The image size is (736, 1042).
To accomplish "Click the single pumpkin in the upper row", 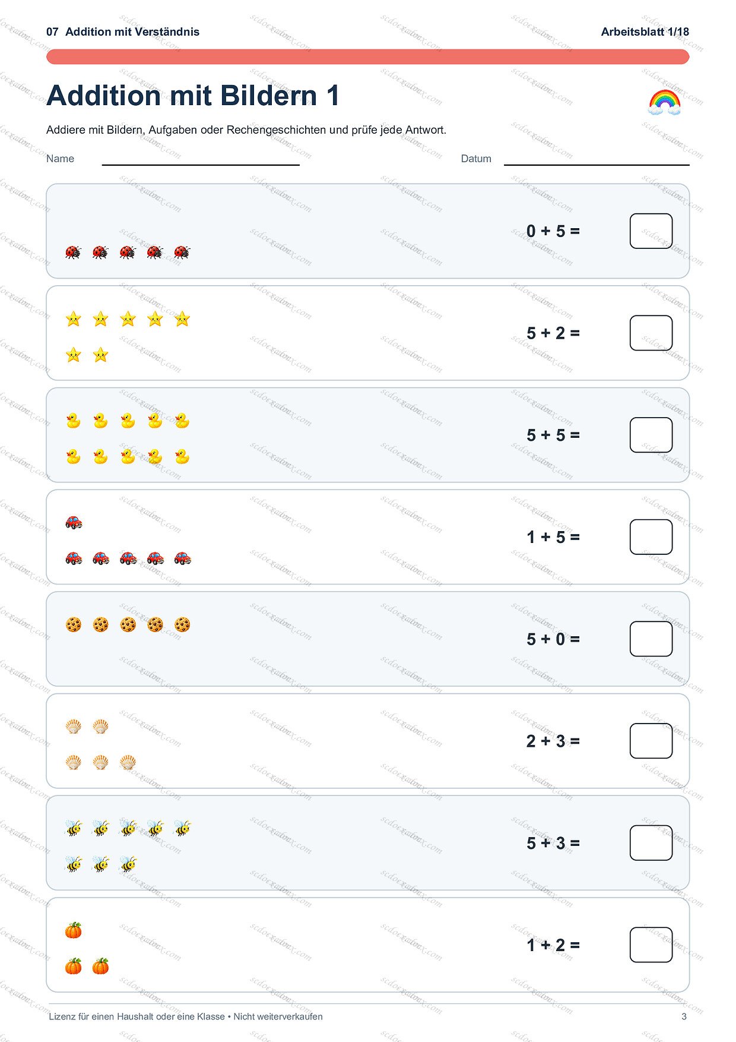I will 74,930.
